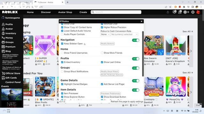This screenshot has height=114, width=204.
Task: Open the Home tab in header
Action: pyautogui.click(x=30, y=12)
